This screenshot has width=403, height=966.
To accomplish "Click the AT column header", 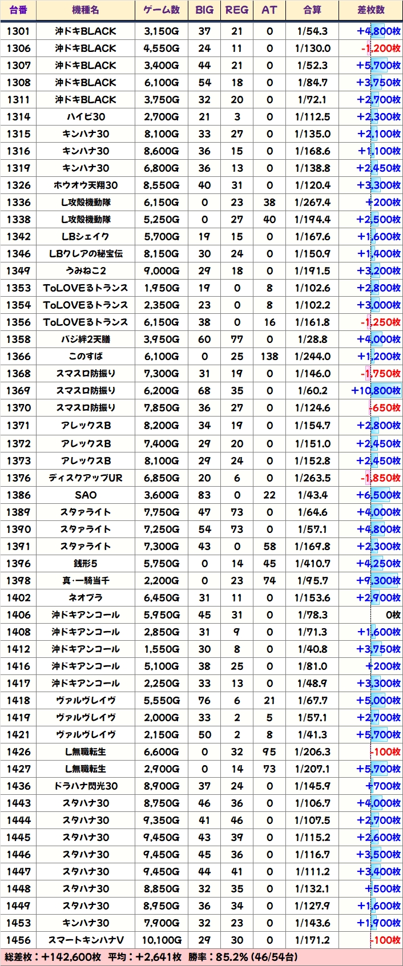I will [269, 10].
